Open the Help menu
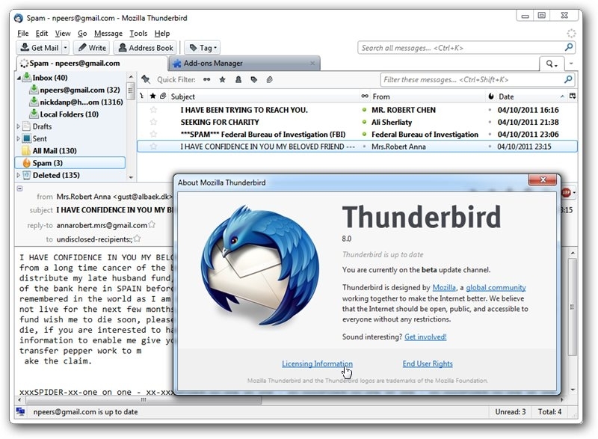Image resolution: width=598 pixels, height=439 pixels. coord(162,34)
